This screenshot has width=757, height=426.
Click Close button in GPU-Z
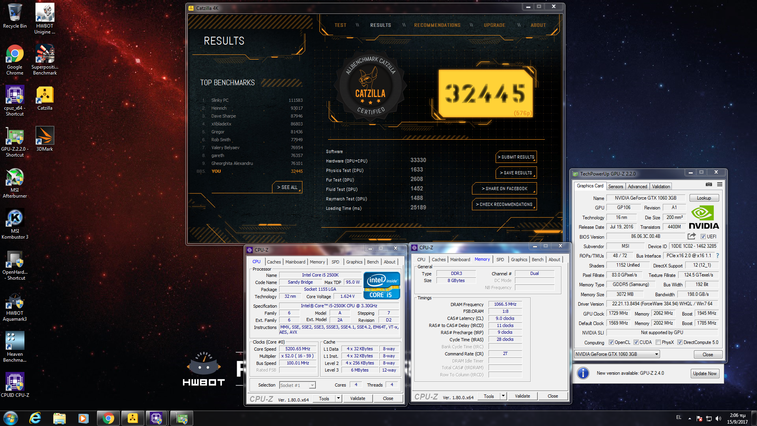tap(708, 355)
